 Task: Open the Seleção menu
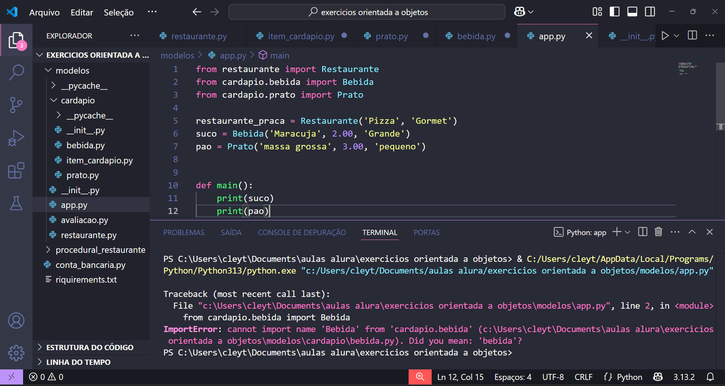pyautogui.click(x=119, y=12)
